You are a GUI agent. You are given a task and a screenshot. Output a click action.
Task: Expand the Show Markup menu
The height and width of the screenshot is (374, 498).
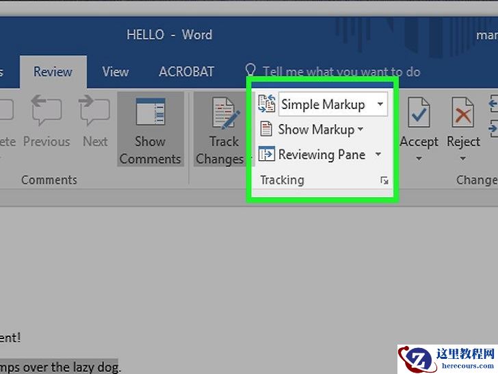[320, 129]
